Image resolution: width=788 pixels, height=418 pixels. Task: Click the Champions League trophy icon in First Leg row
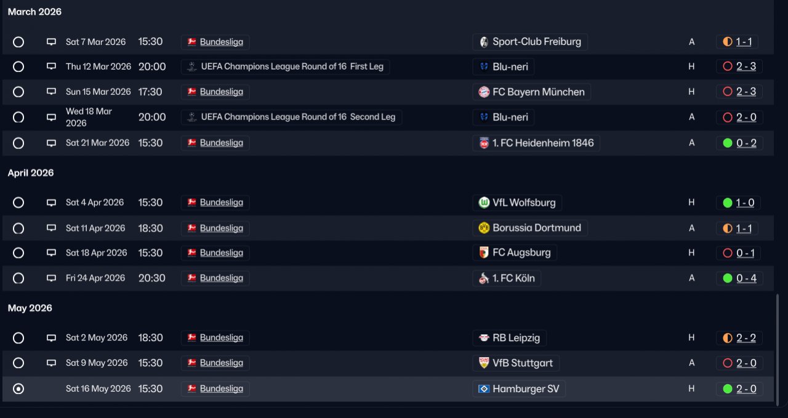[191, 66]
